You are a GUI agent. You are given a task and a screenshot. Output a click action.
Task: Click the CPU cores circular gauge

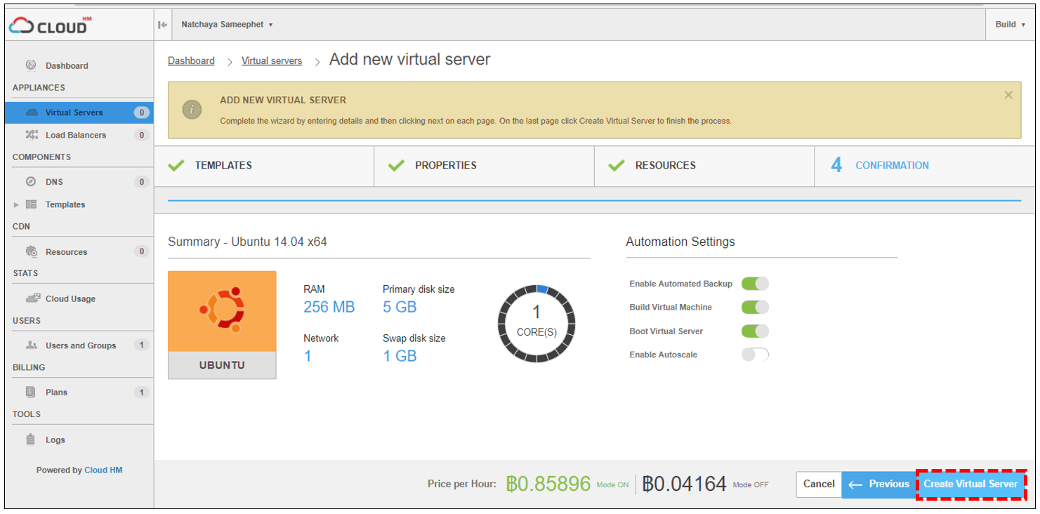tap(537, 323)
